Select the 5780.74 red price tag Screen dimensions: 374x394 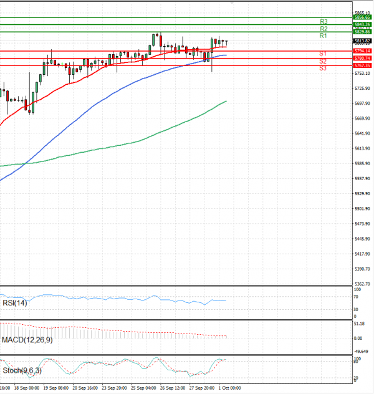[362, 58]
